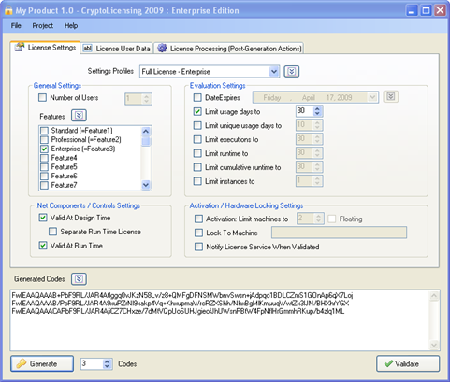450x382 pixels.
Task: Open the DateExpires date dropdown
Action: click(x=372, y=97)
